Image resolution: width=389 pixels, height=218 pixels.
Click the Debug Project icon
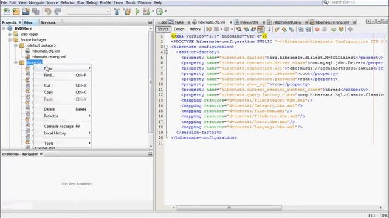[146, 12]
